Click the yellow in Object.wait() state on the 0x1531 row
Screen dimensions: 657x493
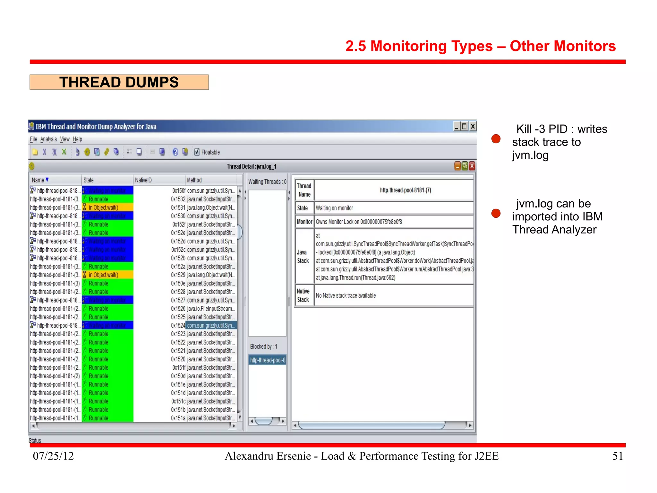(x=107, y=207)
